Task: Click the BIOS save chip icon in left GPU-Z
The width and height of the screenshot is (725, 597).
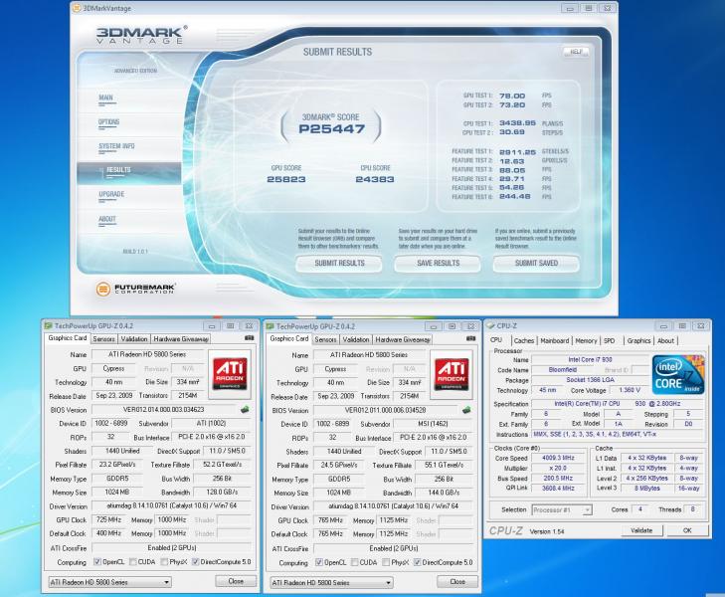Action: tap(245, 409)
